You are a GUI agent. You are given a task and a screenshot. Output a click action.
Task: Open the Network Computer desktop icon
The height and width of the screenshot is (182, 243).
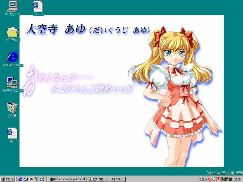[x=12, y=83]
